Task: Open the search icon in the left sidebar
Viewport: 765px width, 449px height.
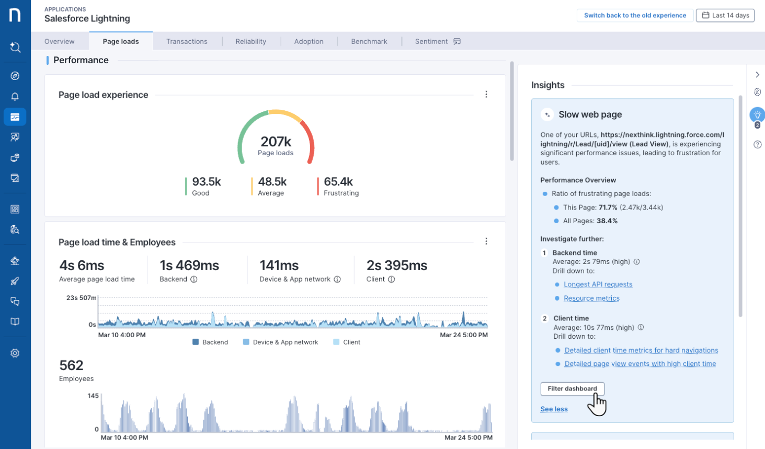Action: pos(15,48)
